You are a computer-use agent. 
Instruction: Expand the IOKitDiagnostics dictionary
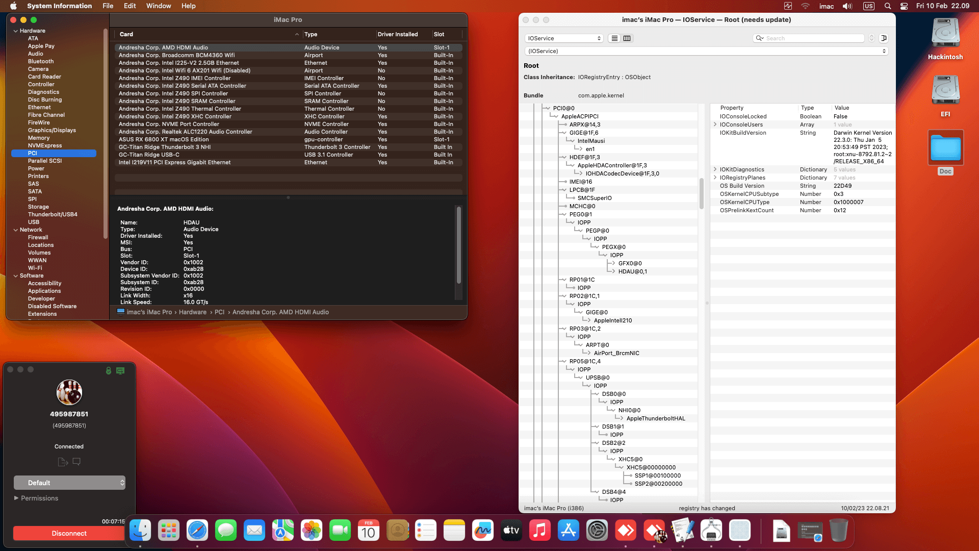(x=715, y=169)
